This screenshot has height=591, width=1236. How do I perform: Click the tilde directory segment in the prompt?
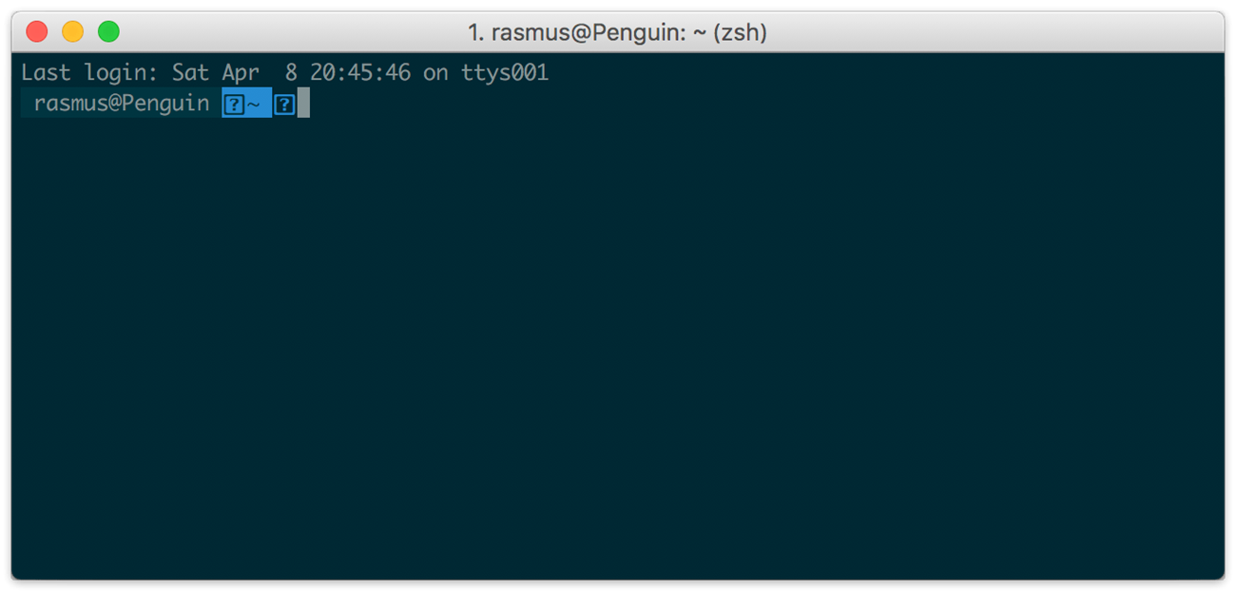[254, 104]
